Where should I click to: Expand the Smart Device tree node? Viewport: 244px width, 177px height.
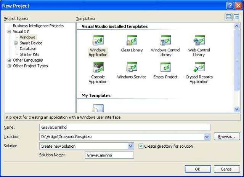(x=16, y=43)
